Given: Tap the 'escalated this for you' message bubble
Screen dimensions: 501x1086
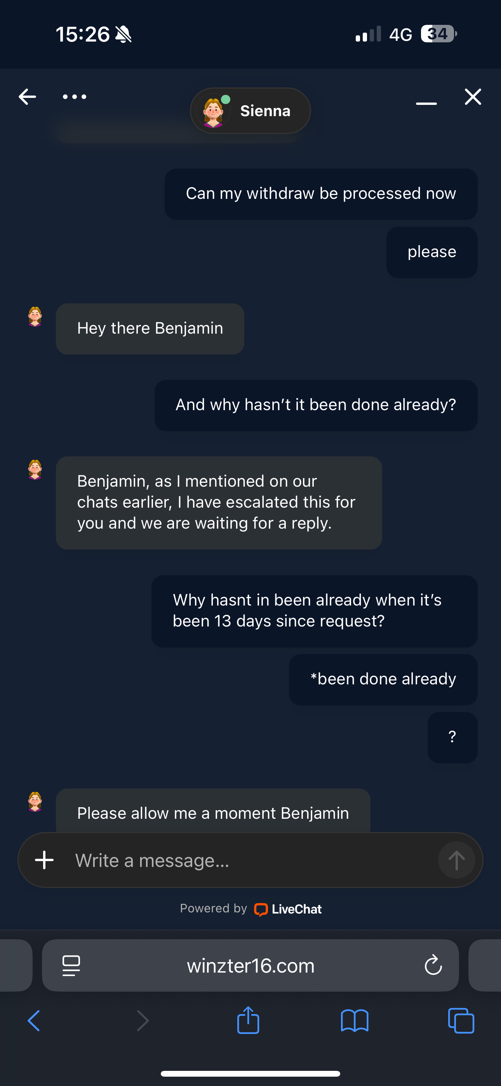Looking at the screenshot, I should coord(218,503).
